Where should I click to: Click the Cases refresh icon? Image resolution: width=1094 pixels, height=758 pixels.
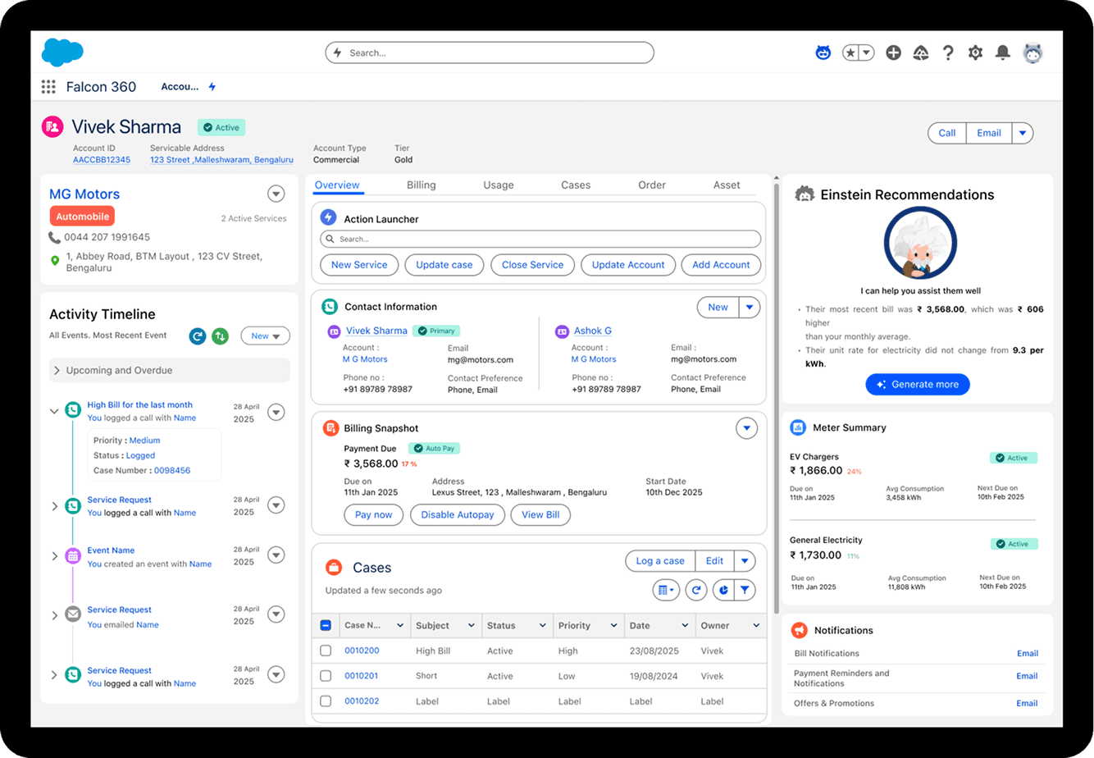point(696,590)
